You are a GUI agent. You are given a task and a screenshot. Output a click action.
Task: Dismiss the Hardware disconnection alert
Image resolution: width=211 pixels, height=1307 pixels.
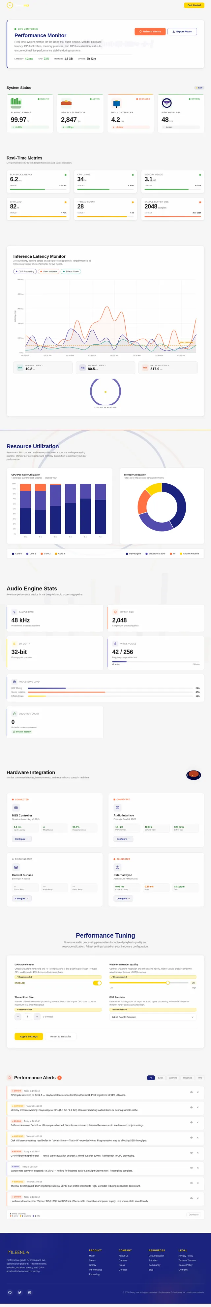tap(198, 1198)
